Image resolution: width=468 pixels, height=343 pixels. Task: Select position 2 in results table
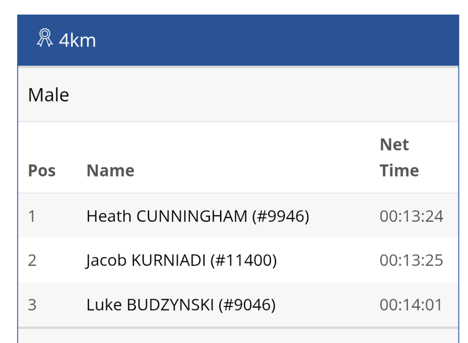[x=32, y=260]
